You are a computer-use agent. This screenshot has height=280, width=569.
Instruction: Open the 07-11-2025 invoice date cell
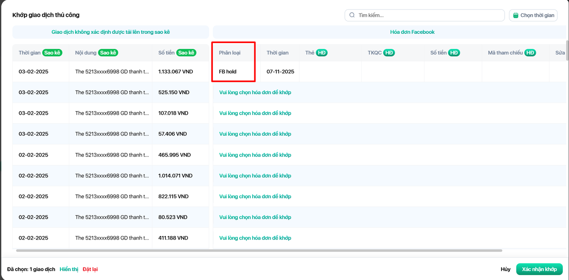280,72
